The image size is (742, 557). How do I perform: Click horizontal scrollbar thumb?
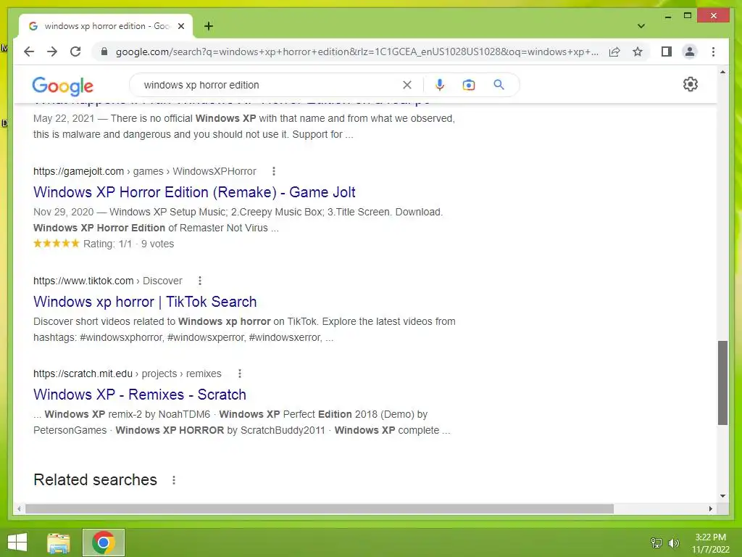click(320, 508)
